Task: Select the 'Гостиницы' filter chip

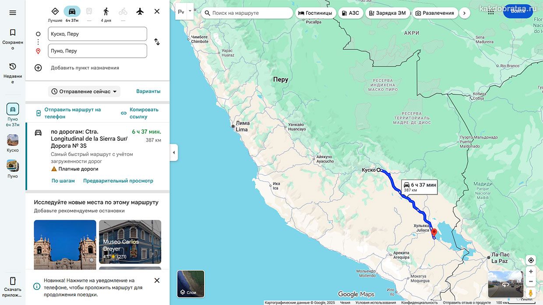Action: pos(315,13)
